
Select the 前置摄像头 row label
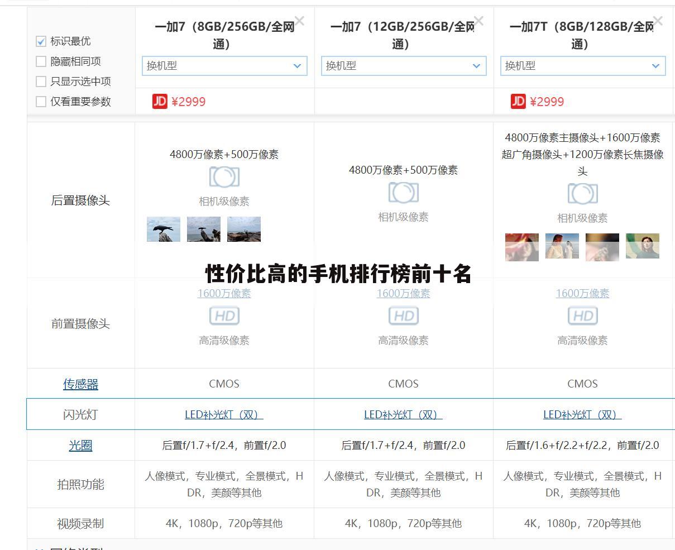click(x=80, y=324)
